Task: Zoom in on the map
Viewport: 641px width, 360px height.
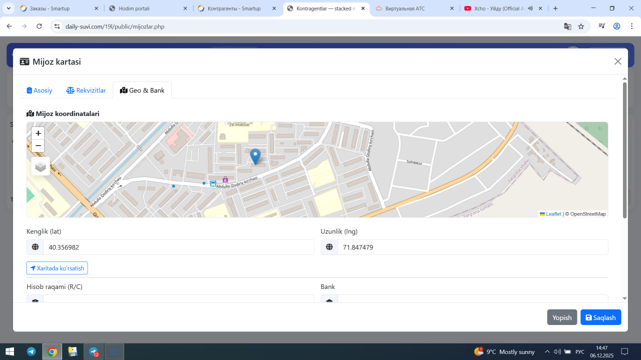Action: coord(38,133)
